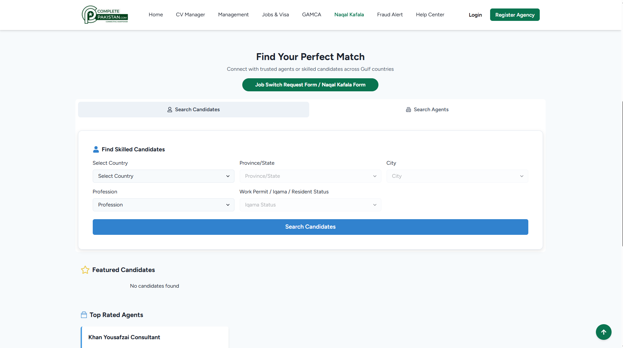Open the Province/State dropdown
The image size is (623, 348).
tap(310, 176)
